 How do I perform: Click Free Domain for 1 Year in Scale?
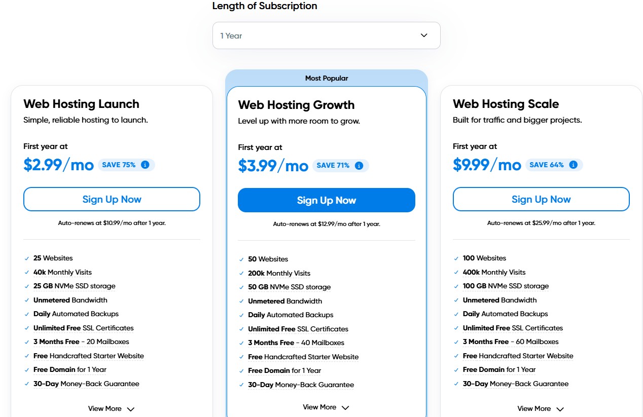(499, 369)
